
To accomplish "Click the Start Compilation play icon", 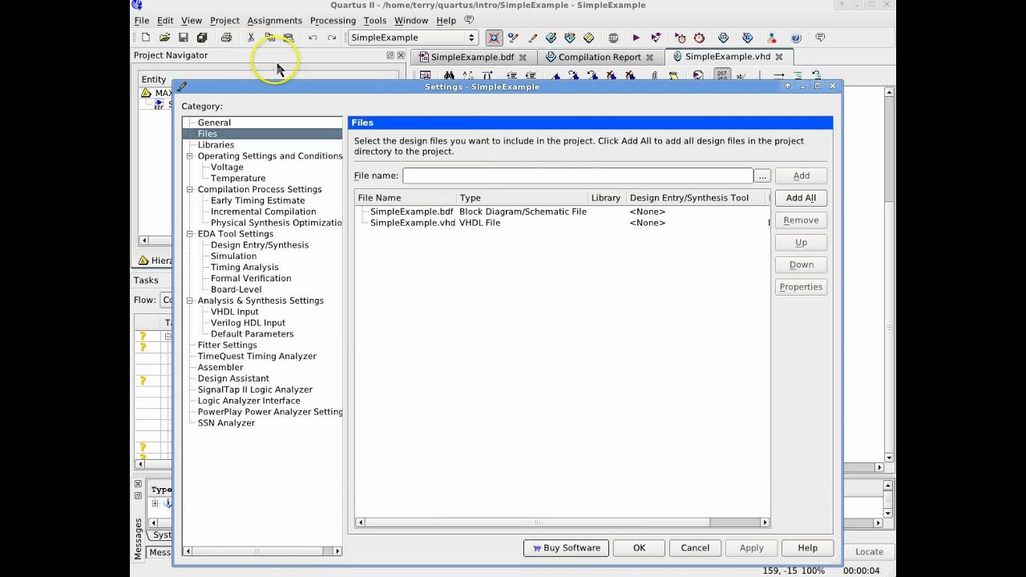I will (x=636, y=38).
